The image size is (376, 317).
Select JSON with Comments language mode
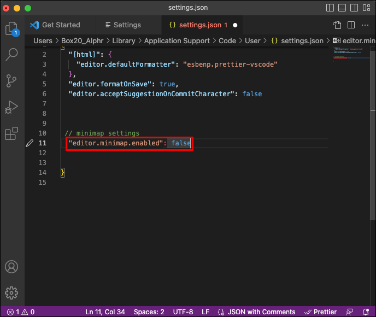point(261,312)
